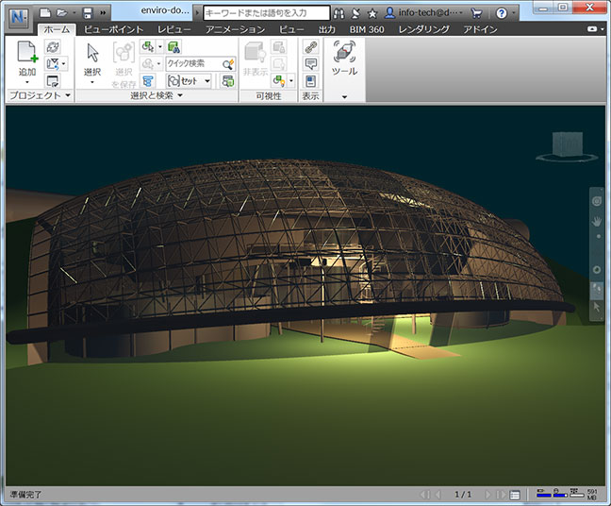Viewport: 611px width, 506px height.
Task: Click the binoculars search icon in title bar
Action: (339, 13)
